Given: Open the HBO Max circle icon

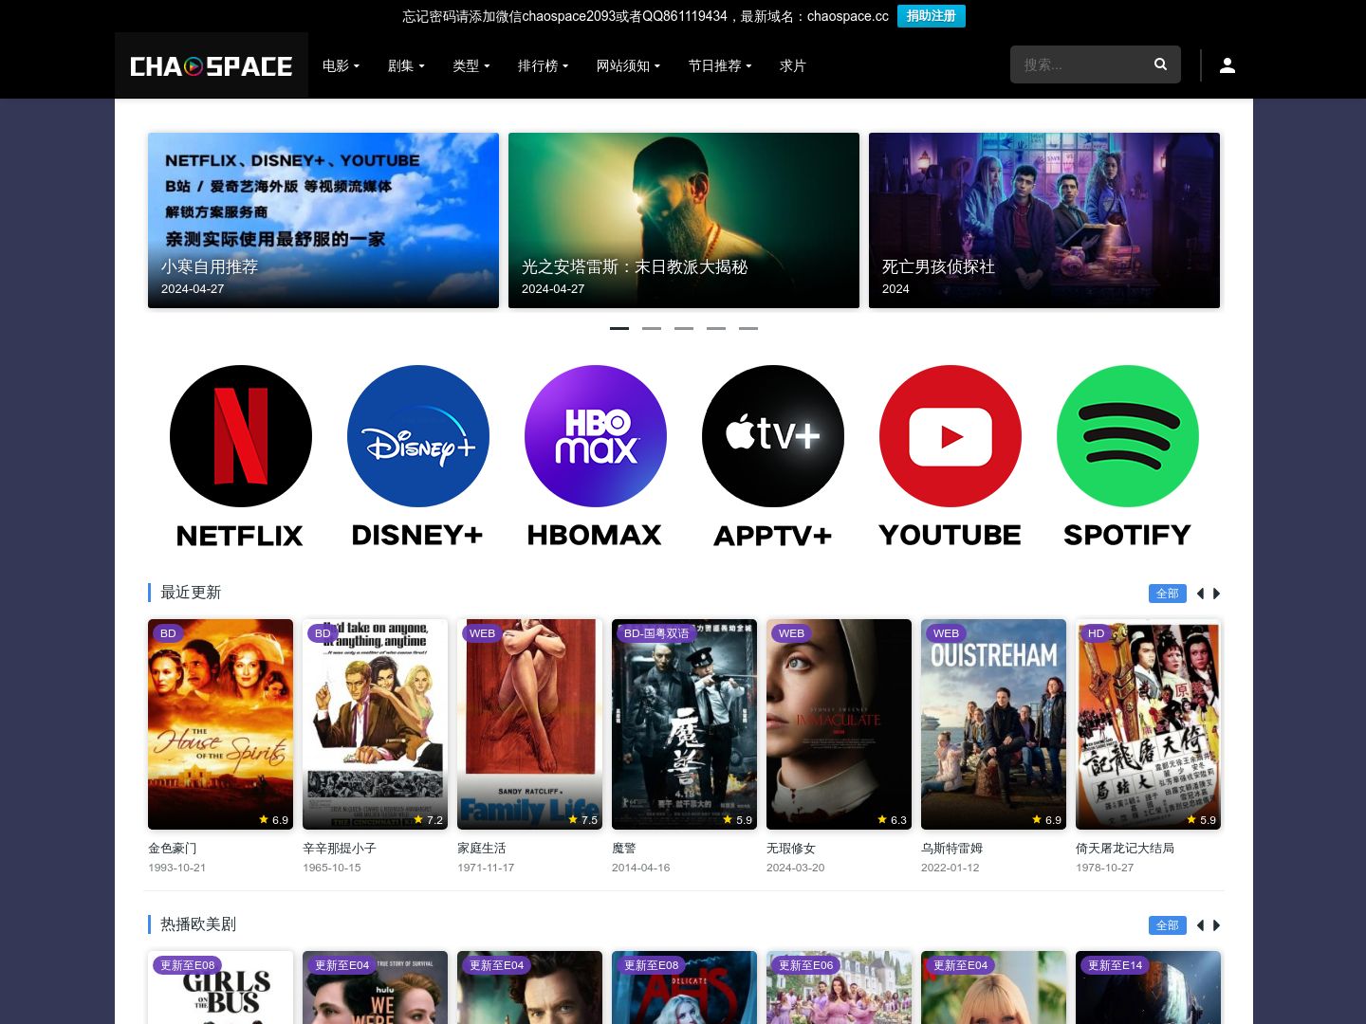Looking at the screenshot, I should coord(596,436).
